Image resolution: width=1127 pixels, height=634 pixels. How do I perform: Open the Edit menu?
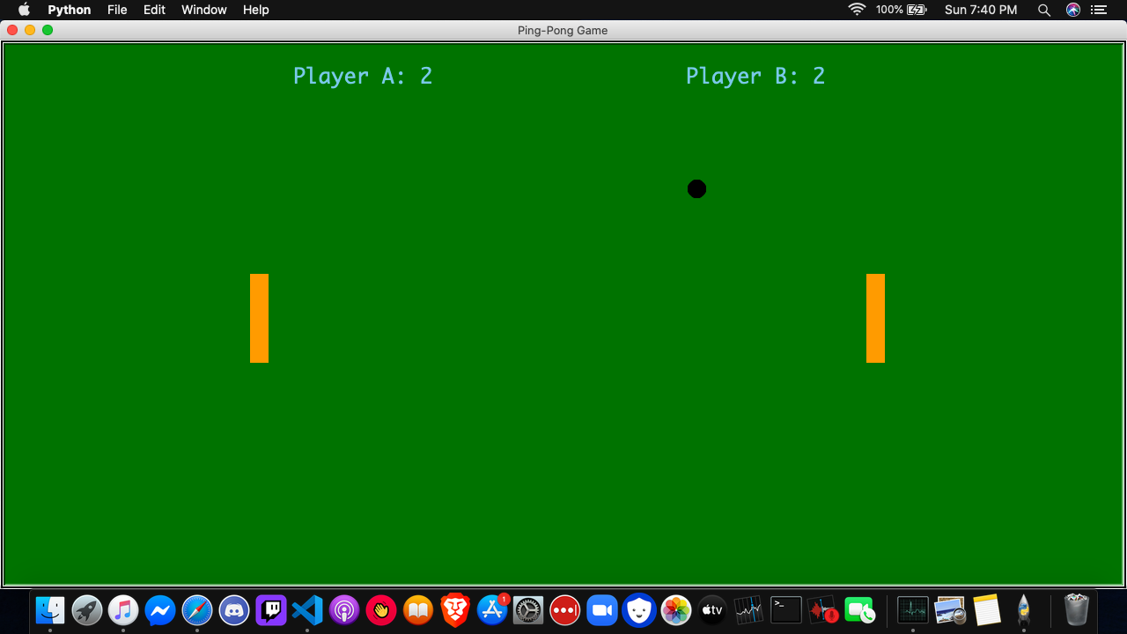tap(154, 10)
